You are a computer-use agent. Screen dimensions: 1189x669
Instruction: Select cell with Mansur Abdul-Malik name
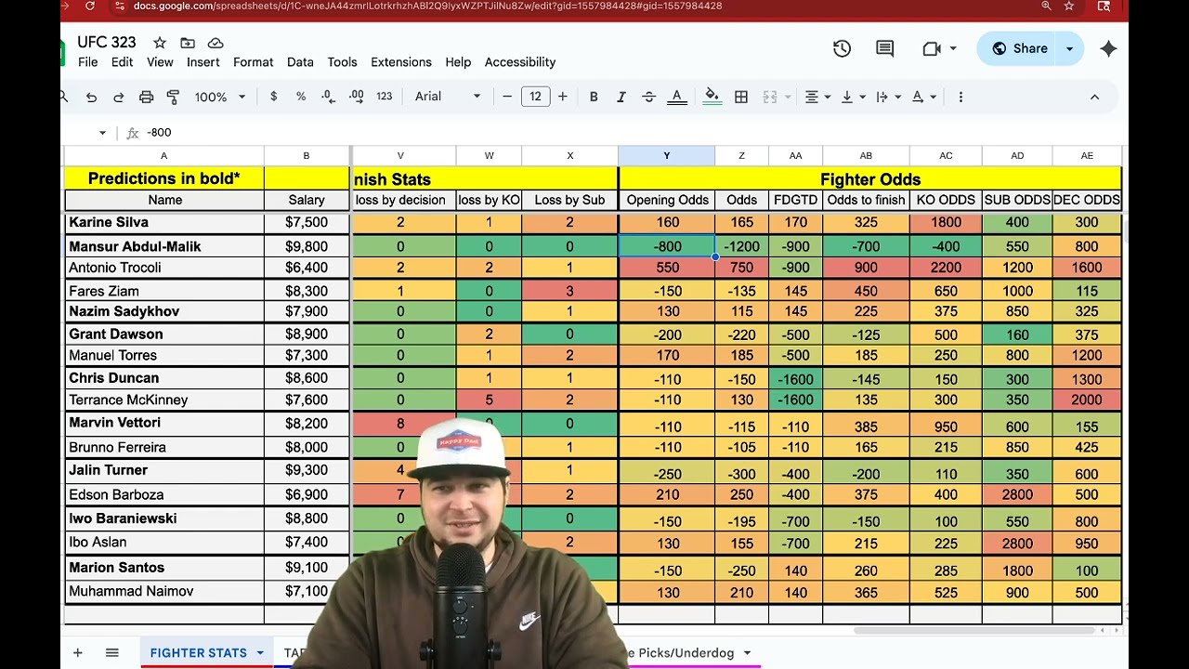click(163, 246)
